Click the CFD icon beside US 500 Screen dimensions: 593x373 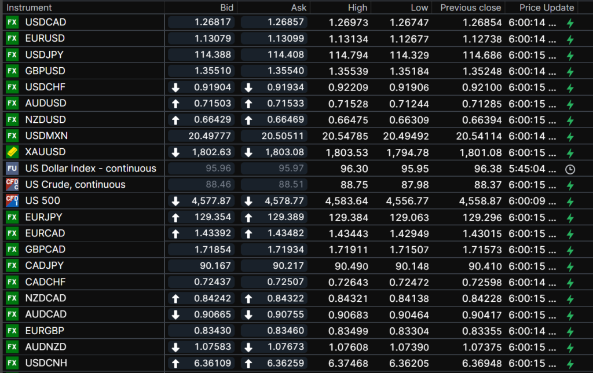[12, 201]
